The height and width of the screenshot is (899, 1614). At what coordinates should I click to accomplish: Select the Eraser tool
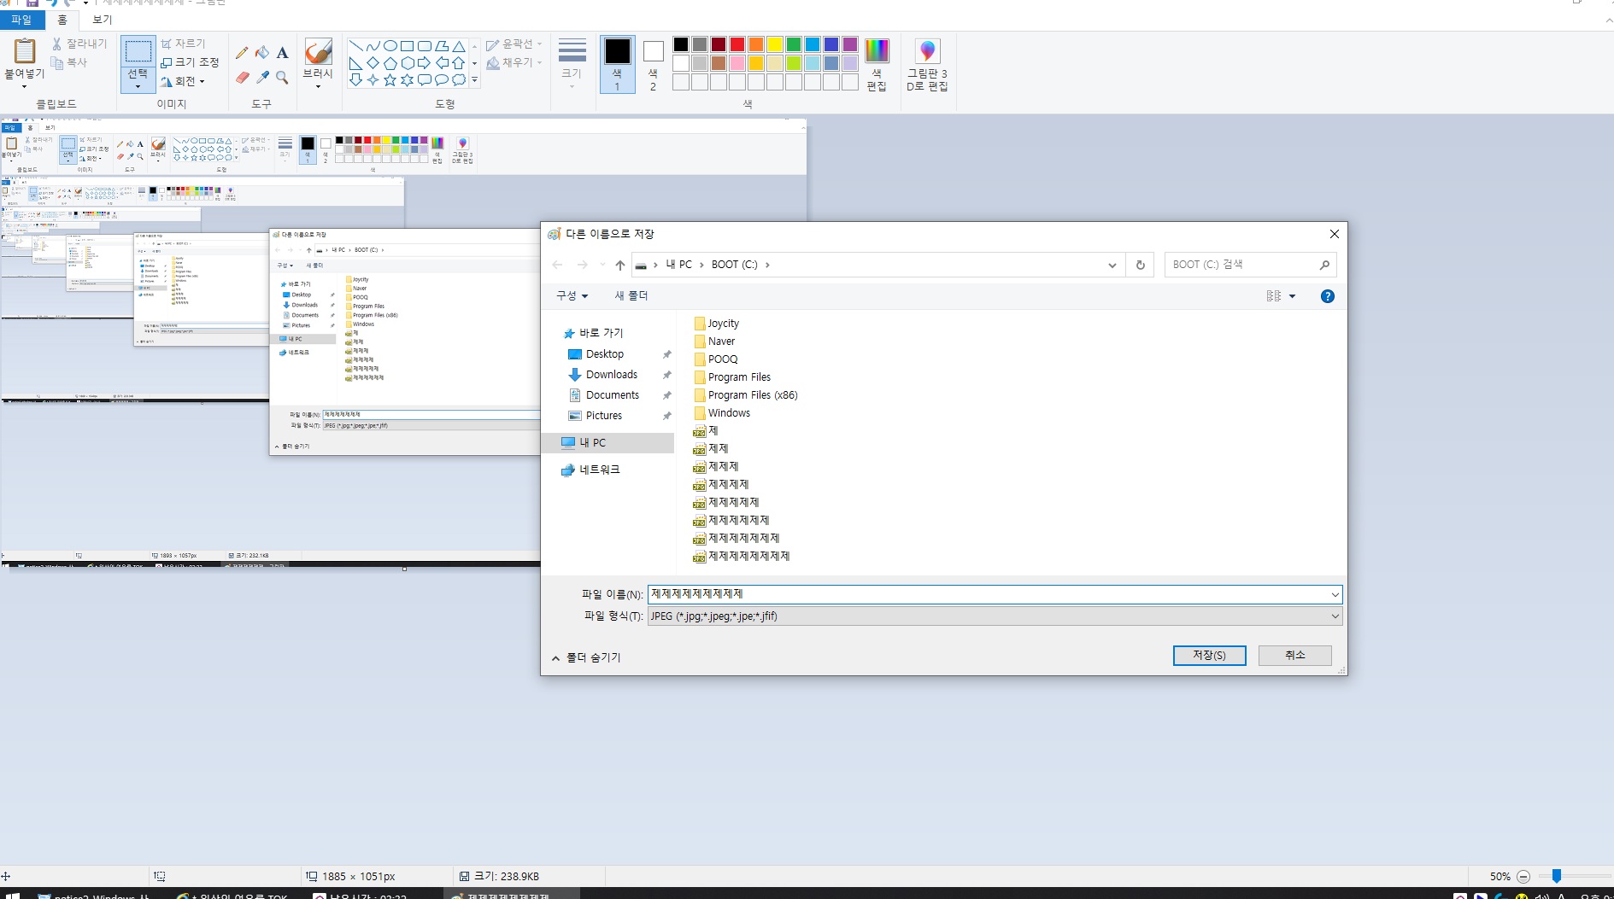(x=243, y=78)
